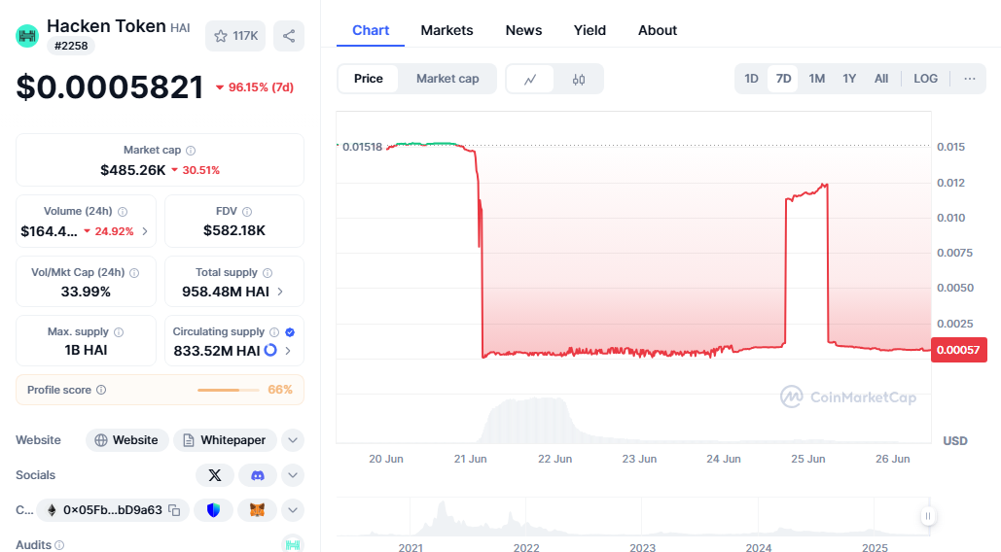Click the 33.99% Vol/Mkt Cap value
1001x552 pixels.
click(x=86, y=292)
